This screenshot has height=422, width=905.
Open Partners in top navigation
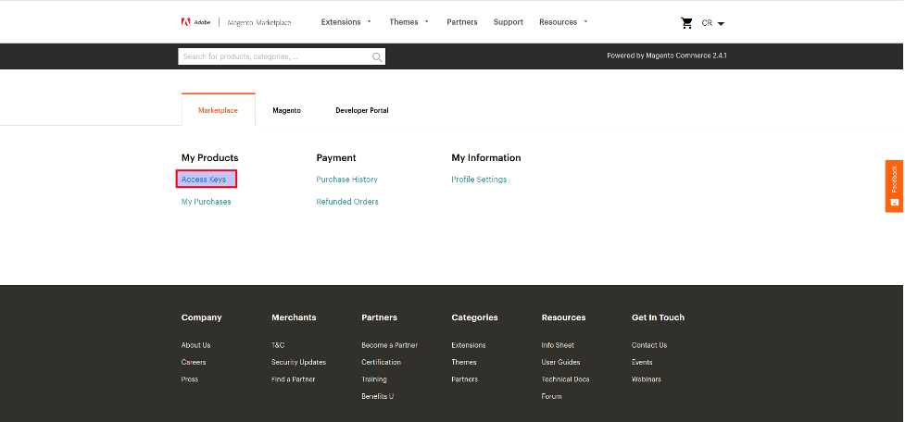tap(462, 22)
